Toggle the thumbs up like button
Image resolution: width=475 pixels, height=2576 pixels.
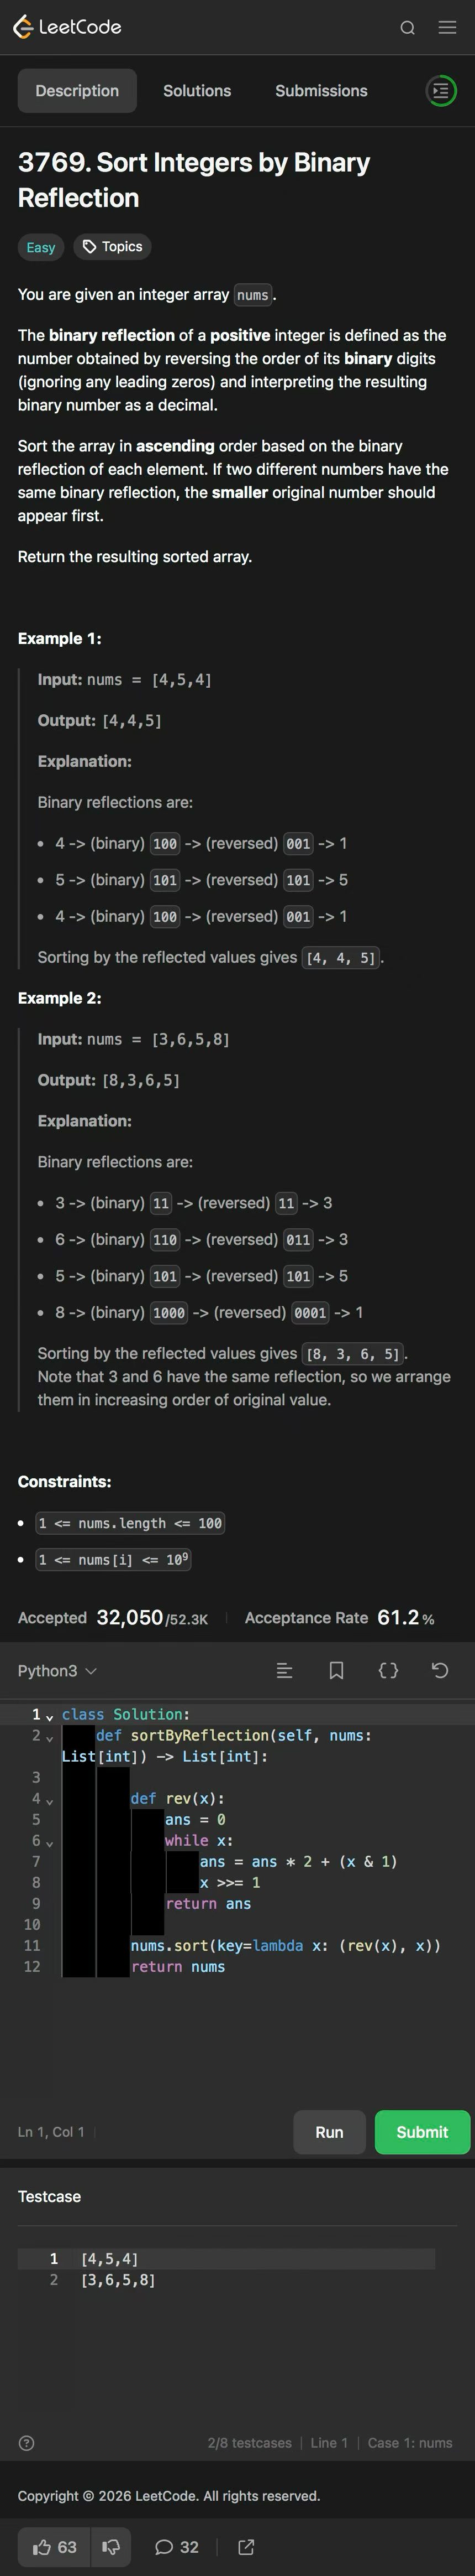pyautogui.click(x=55, y=2547)
